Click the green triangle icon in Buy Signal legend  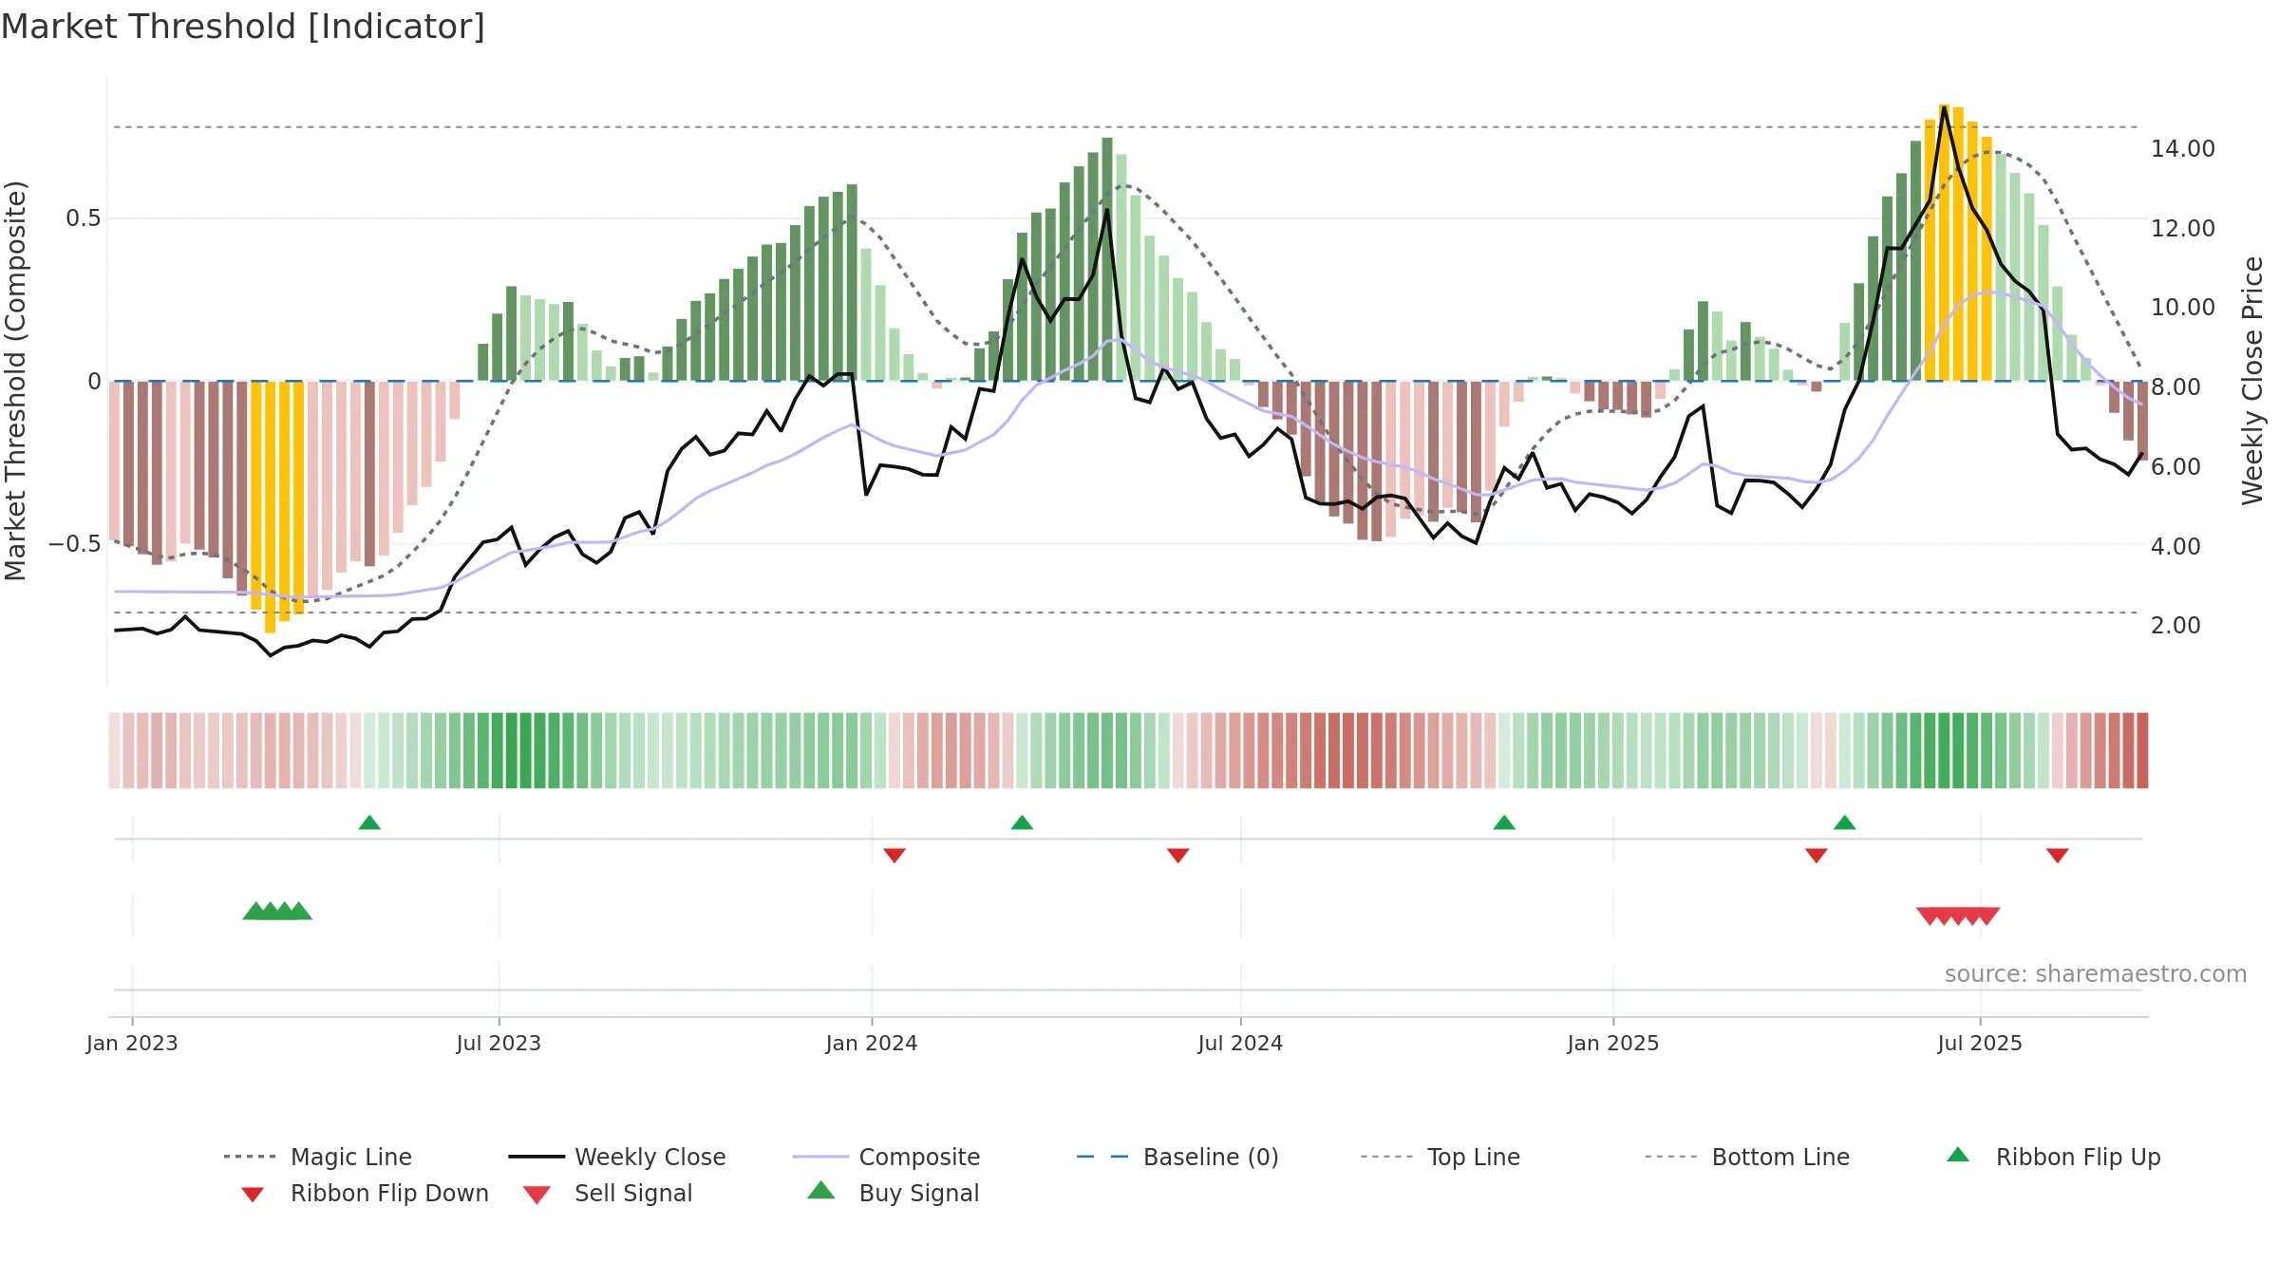(821, 1190)
